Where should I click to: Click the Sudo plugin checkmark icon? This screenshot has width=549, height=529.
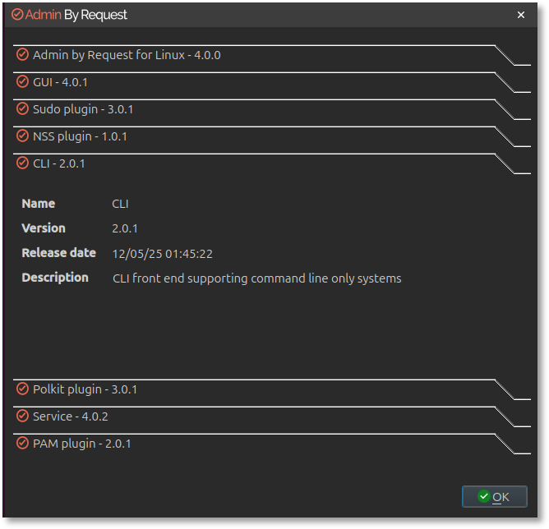coord(22,109)
